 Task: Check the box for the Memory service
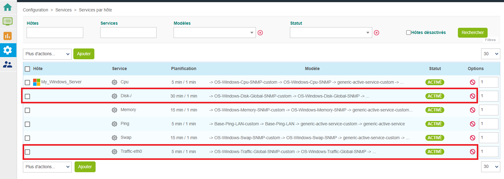28,110
